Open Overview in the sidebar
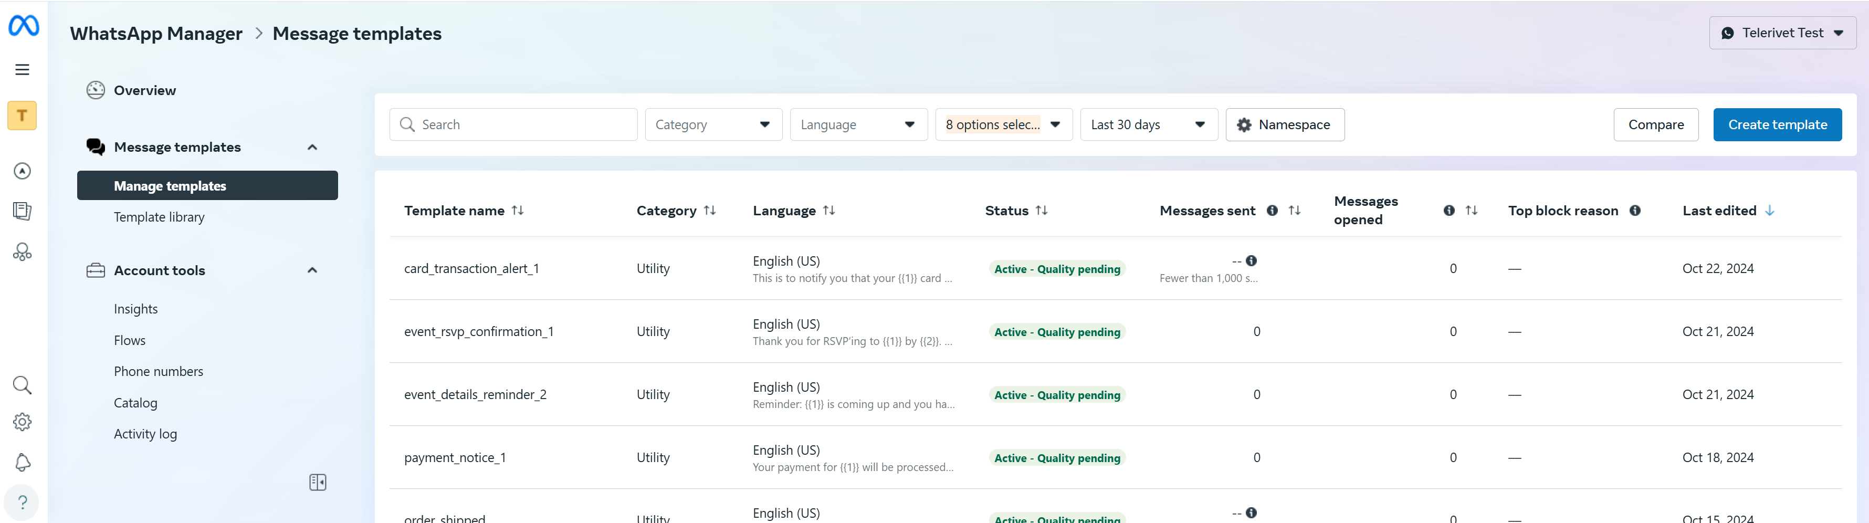 tap(145, 90)
